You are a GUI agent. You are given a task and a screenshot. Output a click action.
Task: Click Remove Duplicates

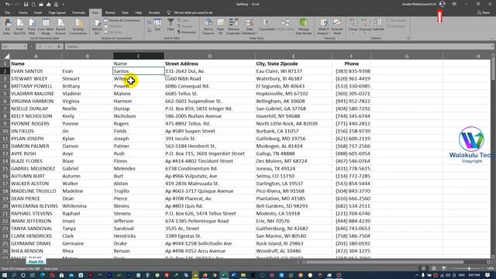coord(233,26)
